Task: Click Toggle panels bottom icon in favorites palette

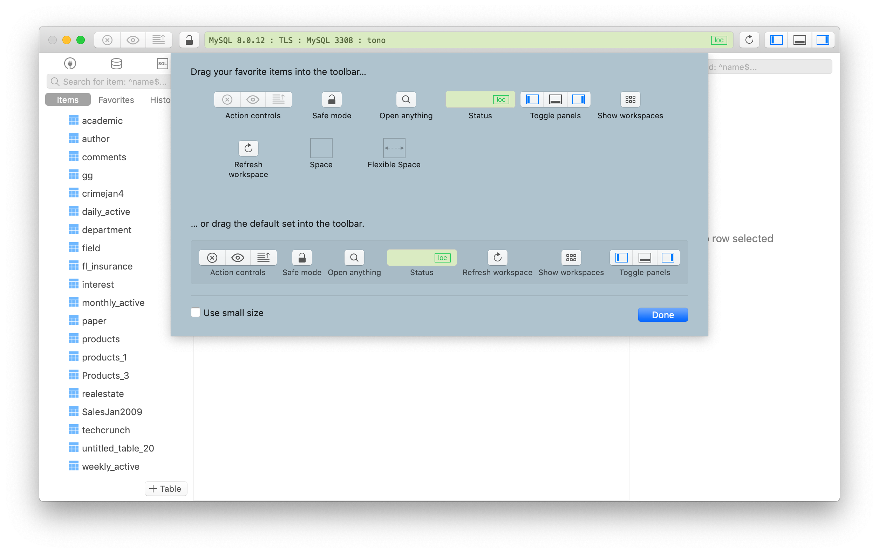Action: click(x=555, y=99)
